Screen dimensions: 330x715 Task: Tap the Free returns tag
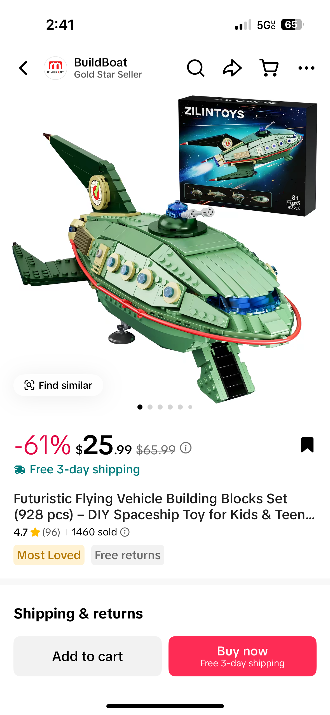128,555
